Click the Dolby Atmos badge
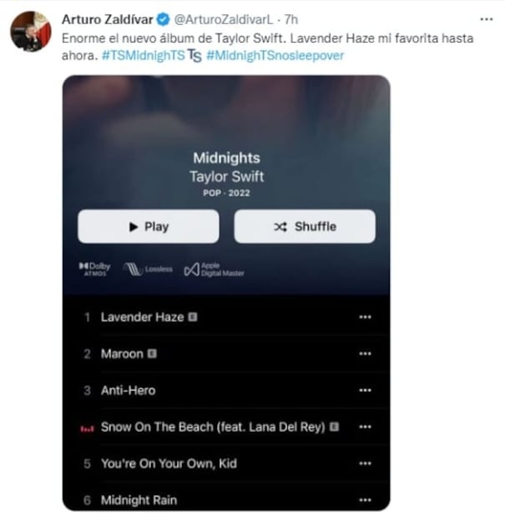This screenshot has width=505, height=517. (x=94, y=269)
